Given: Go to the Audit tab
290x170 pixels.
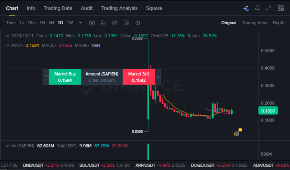Looking at the screenshot, I should [87, 8].
